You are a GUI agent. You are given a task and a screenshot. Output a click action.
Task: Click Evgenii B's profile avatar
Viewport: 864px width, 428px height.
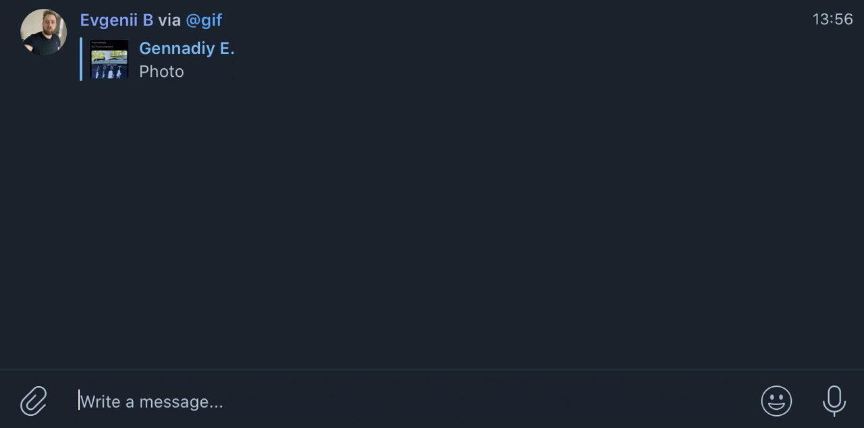tap(43, 32)
